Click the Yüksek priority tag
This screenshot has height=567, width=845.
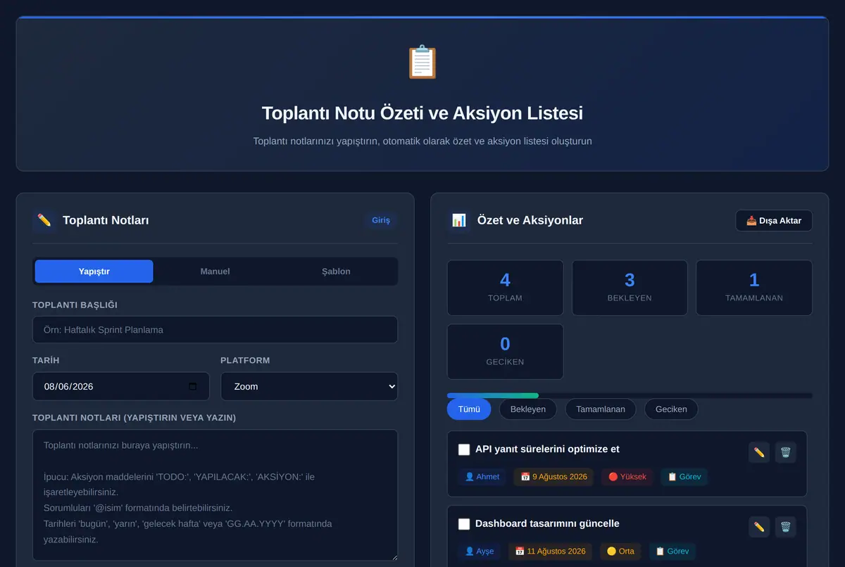(x=627, y=477)
